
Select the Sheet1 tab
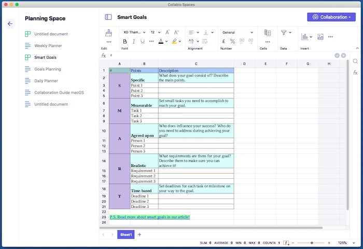[x=125, y=234]
